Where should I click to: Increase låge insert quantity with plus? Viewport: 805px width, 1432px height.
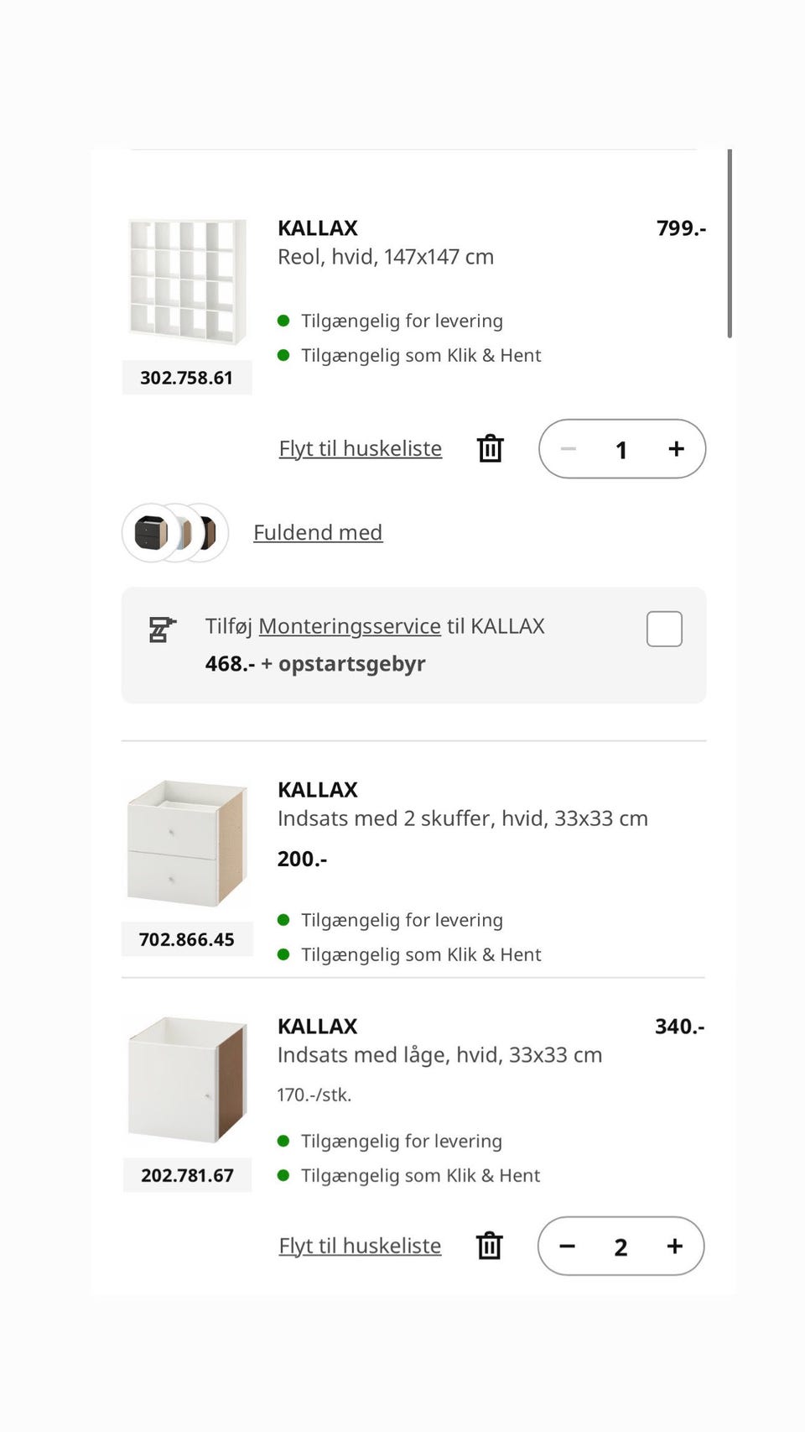click(674, 1246)
